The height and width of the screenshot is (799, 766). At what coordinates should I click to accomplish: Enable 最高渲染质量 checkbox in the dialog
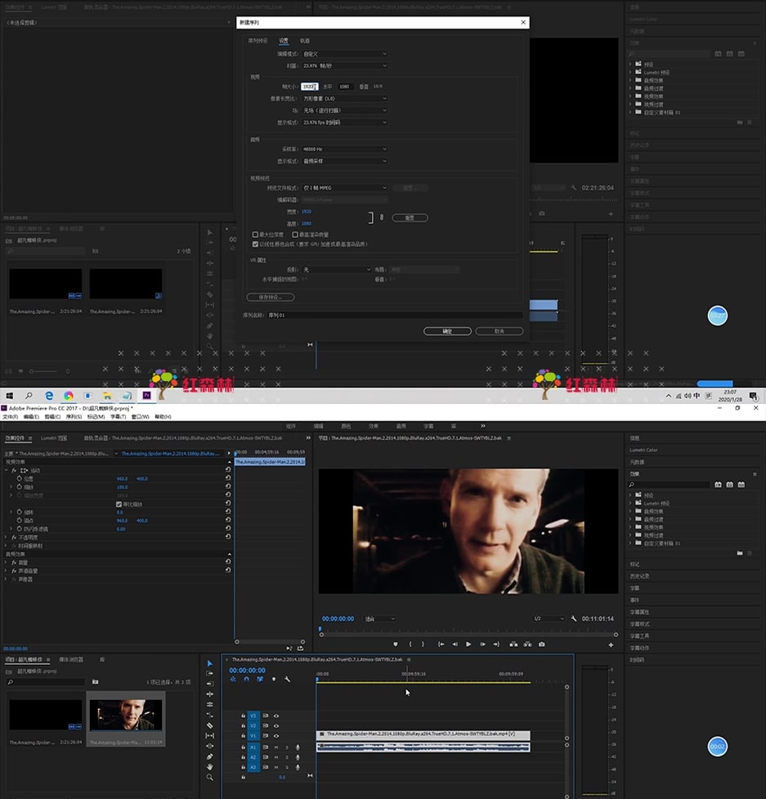pos(295,235)
